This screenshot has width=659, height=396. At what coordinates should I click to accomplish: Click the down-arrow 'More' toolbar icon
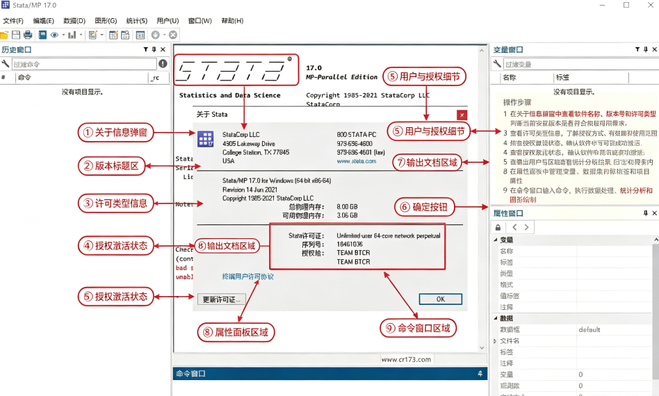point(156,35)
